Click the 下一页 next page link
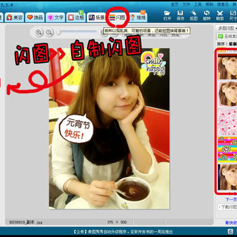Screen dimensions: 237x237 231,199
